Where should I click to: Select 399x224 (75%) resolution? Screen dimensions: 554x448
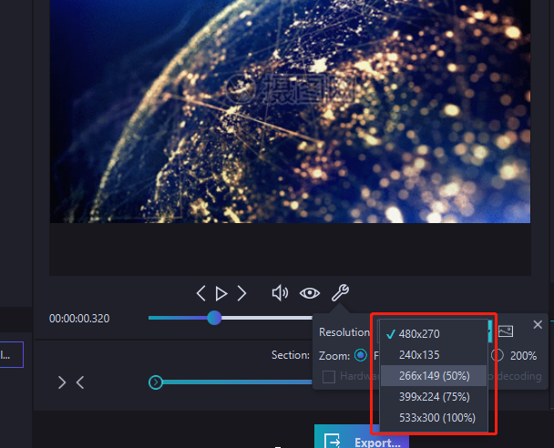pyautogui.click(x=434, y=397)
